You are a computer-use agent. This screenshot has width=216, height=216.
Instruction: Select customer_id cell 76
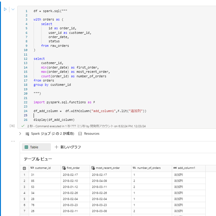pos(45,205)
